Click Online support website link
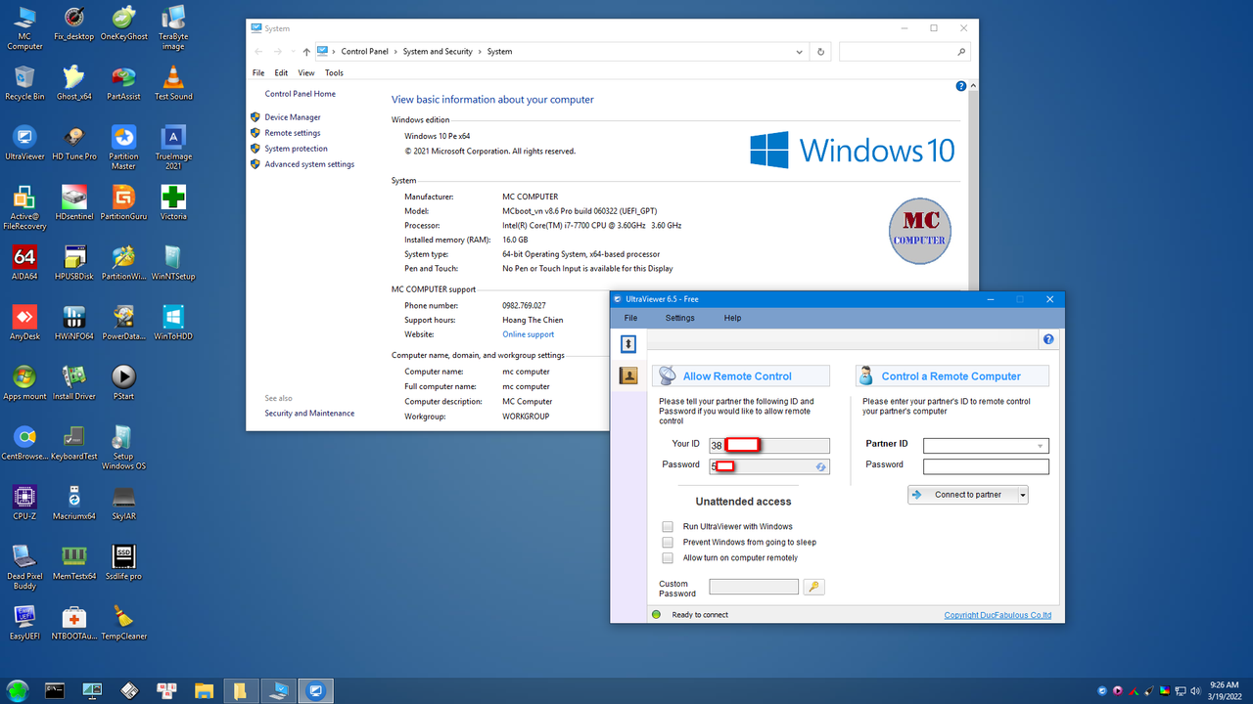This screenshot has height=704, width=1253. tap(529, 334)
